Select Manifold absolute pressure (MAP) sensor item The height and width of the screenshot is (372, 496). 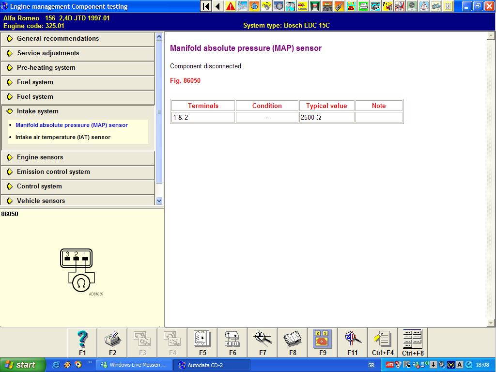coord(72,125)
